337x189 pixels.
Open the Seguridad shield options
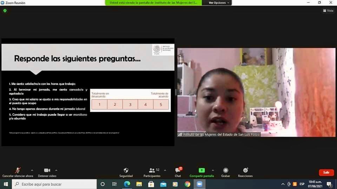pos(126,171)
